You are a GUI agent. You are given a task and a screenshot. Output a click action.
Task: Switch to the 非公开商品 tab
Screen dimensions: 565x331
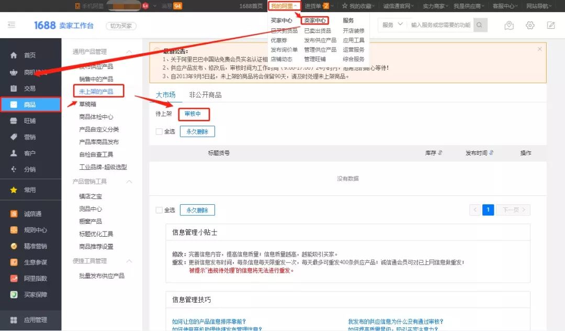tap(205, 95)
